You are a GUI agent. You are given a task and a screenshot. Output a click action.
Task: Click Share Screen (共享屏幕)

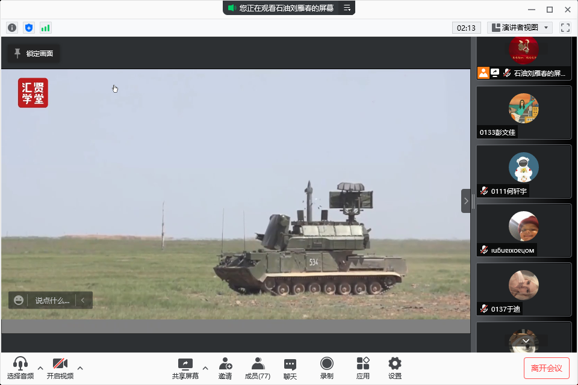coord(185,368)
